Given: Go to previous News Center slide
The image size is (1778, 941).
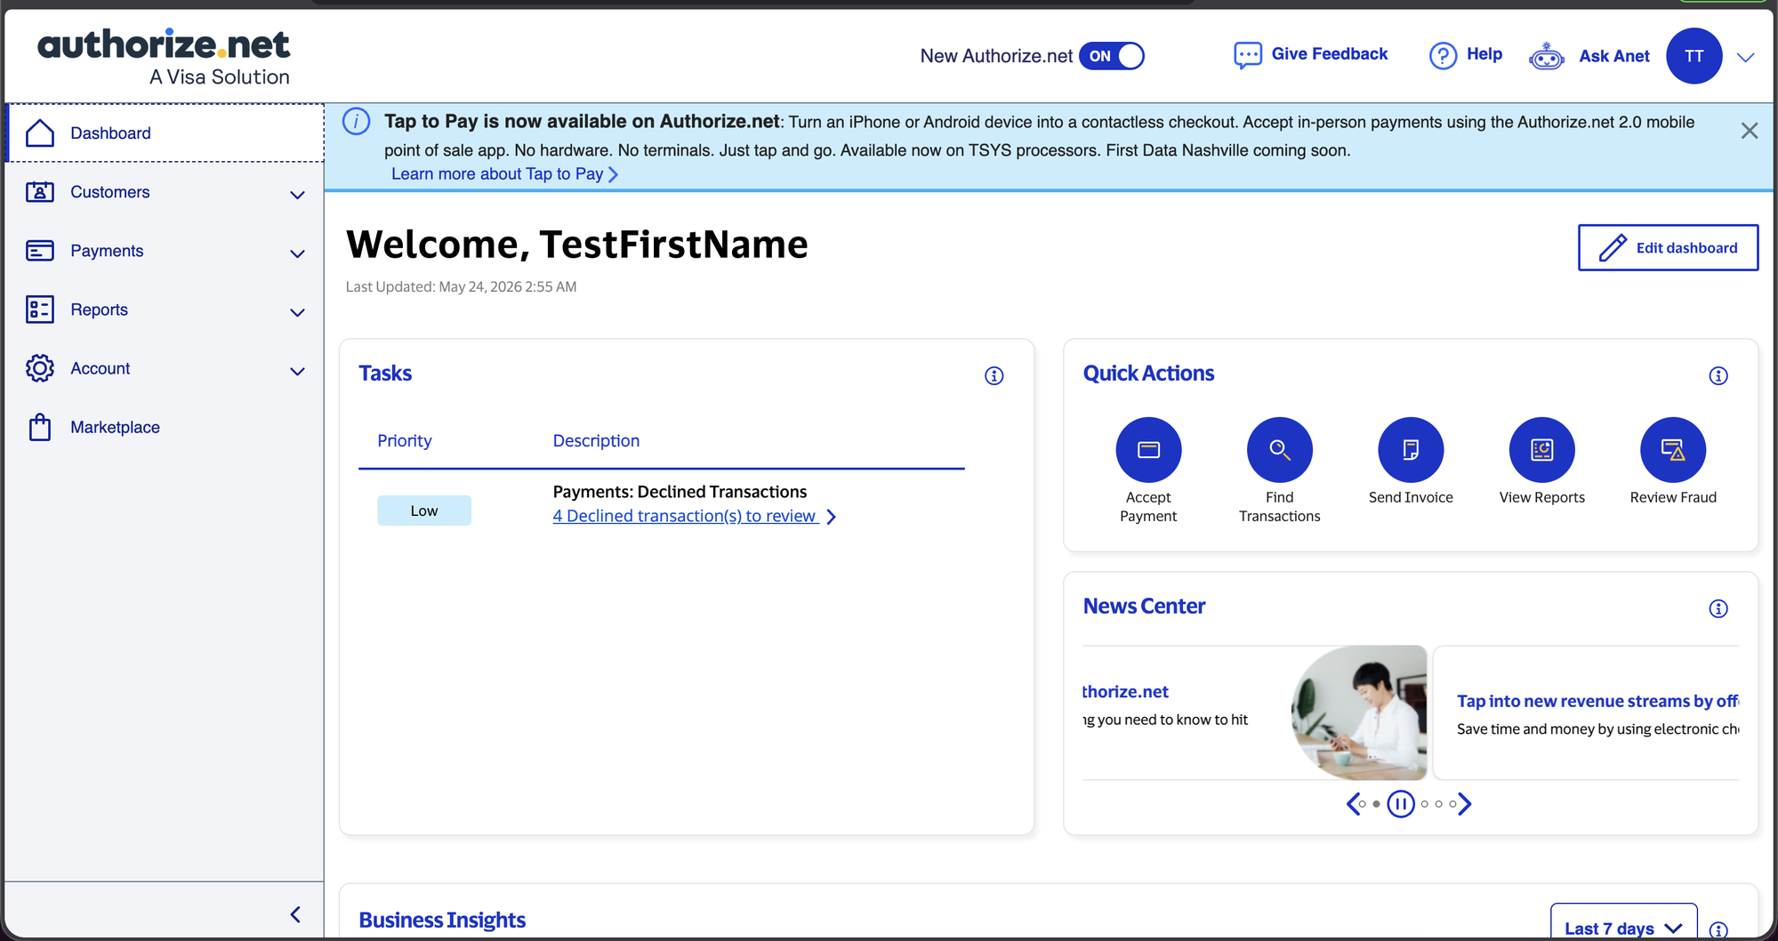Looking at the screenshot, I should (x=1352, y=804).
